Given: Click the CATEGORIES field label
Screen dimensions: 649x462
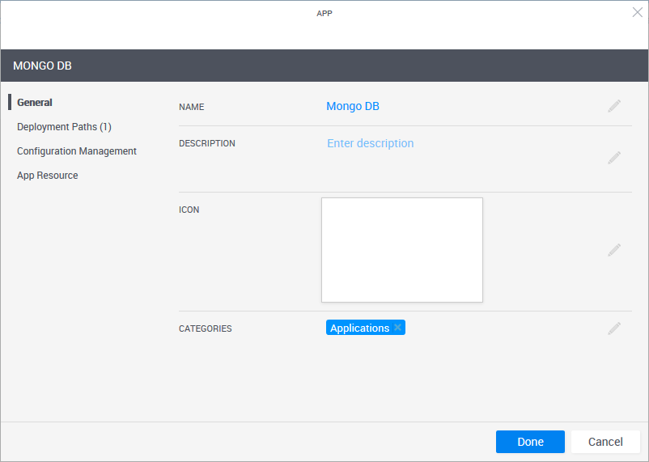Looking at the screenshot, I should click(206, 328).
